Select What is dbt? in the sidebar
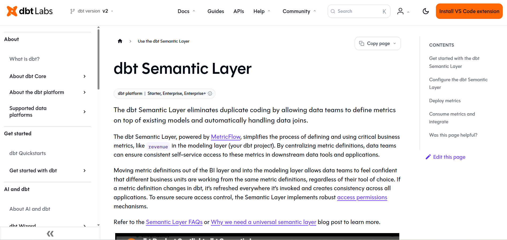The width and height of the screenshot is (507, 240). (x=25, y=59)
